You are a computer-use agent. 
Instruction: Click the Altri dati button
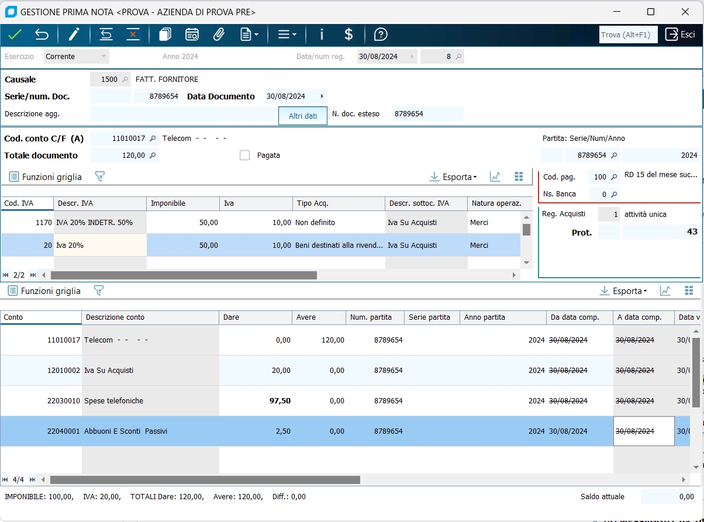pos(303,116)
